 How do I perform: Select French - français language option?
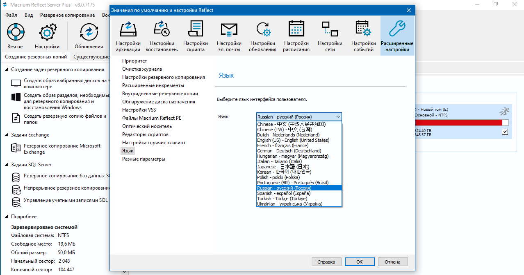pos(299,145)
